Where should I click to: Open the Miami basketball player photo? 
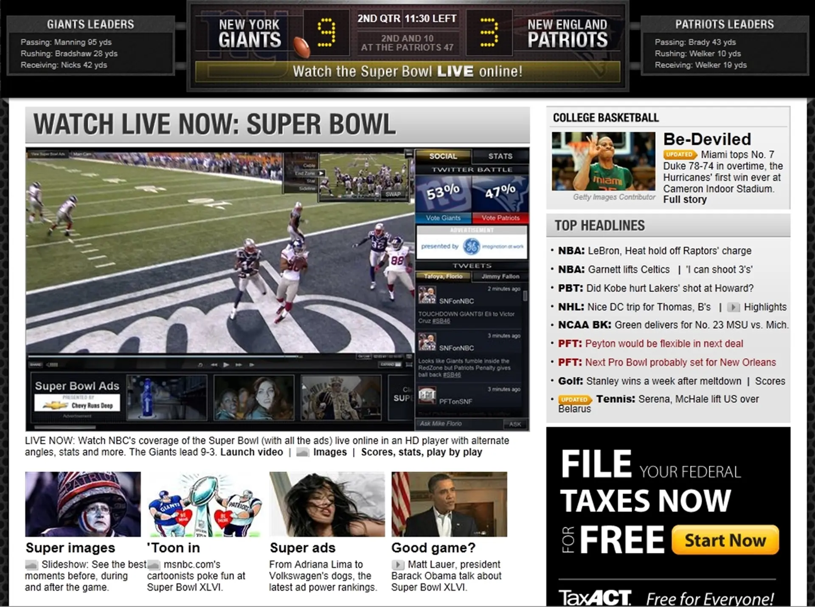604,161
